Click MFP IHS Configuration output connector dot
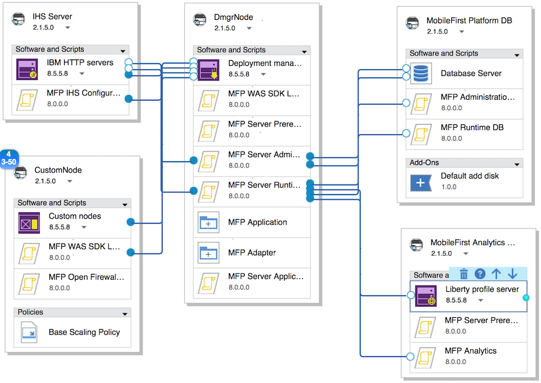This screenshot has width=541, height=383. [128, 99]
